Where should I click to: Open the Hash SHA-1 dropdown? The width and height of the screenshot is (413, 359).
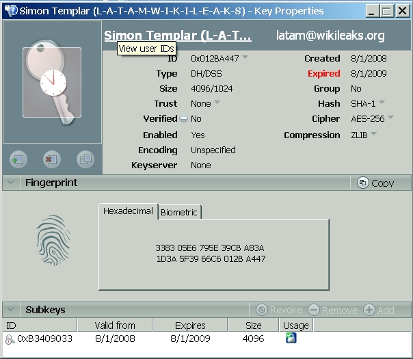382,102
